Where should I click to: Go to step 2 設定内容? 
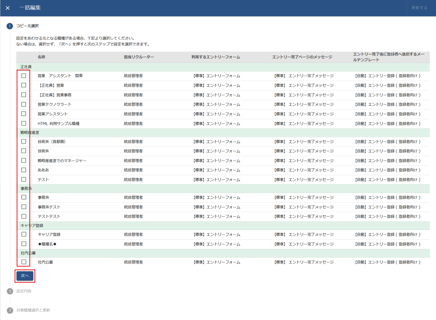tap(10, 291)
